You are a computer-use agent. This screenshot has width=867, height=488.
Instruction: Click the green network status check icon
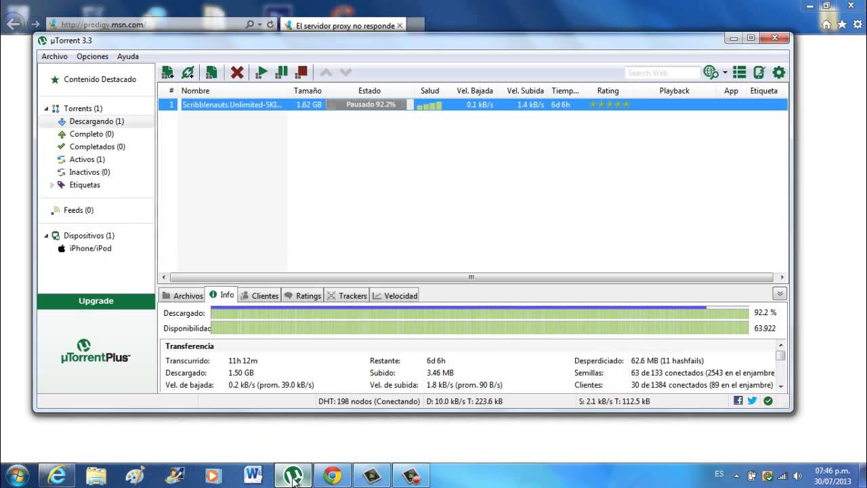(767, 401)
